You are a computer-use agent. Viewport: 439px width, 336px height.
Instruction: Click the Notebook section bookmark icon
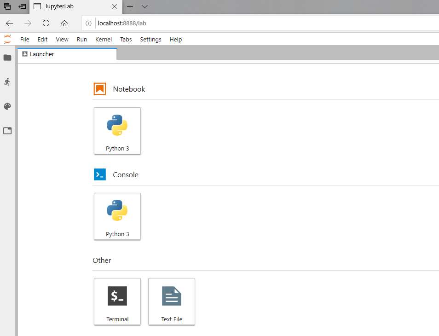coord(100,89)
